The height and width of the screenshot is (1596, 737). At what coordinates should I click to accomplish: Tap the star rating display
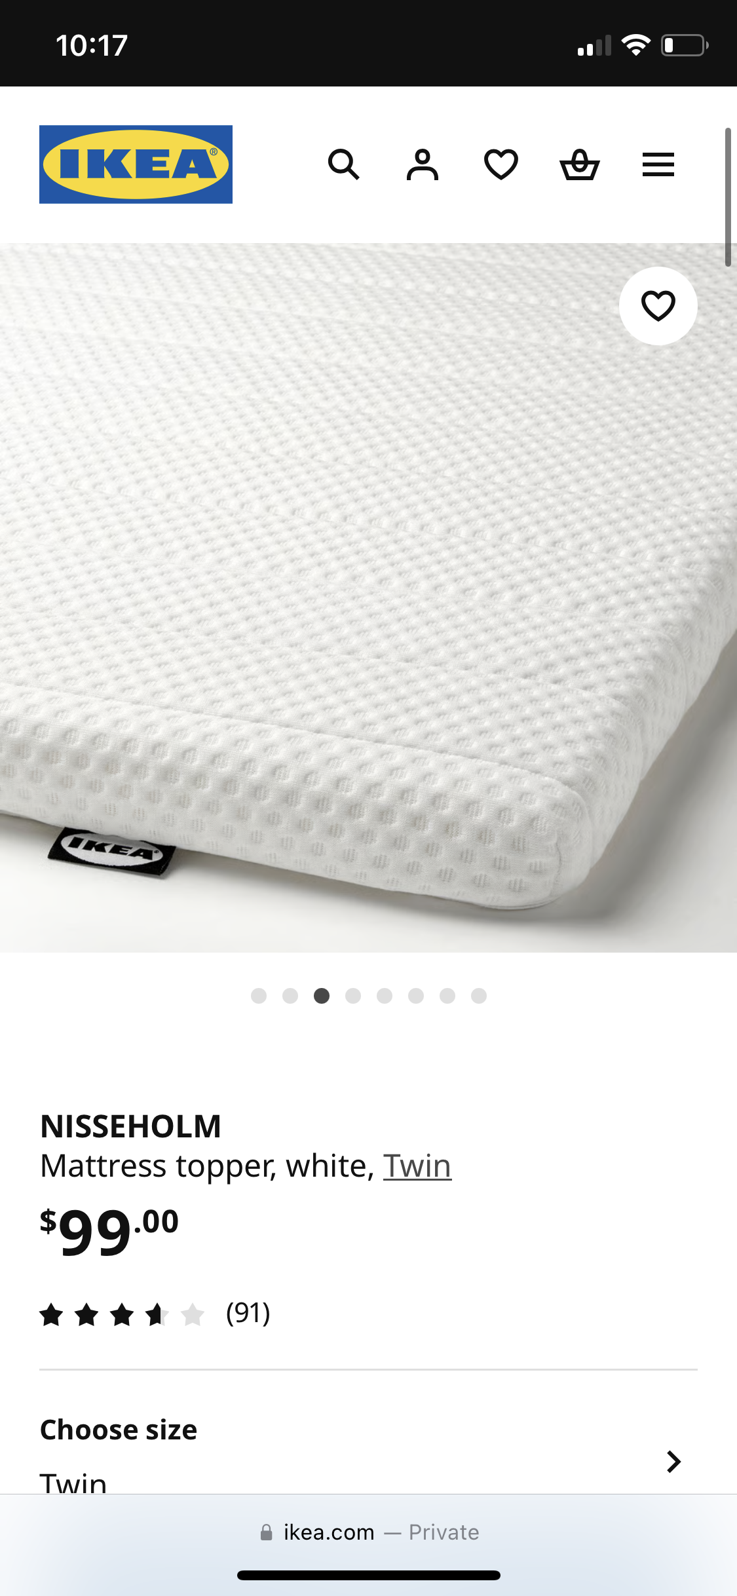coord(123,1314)
